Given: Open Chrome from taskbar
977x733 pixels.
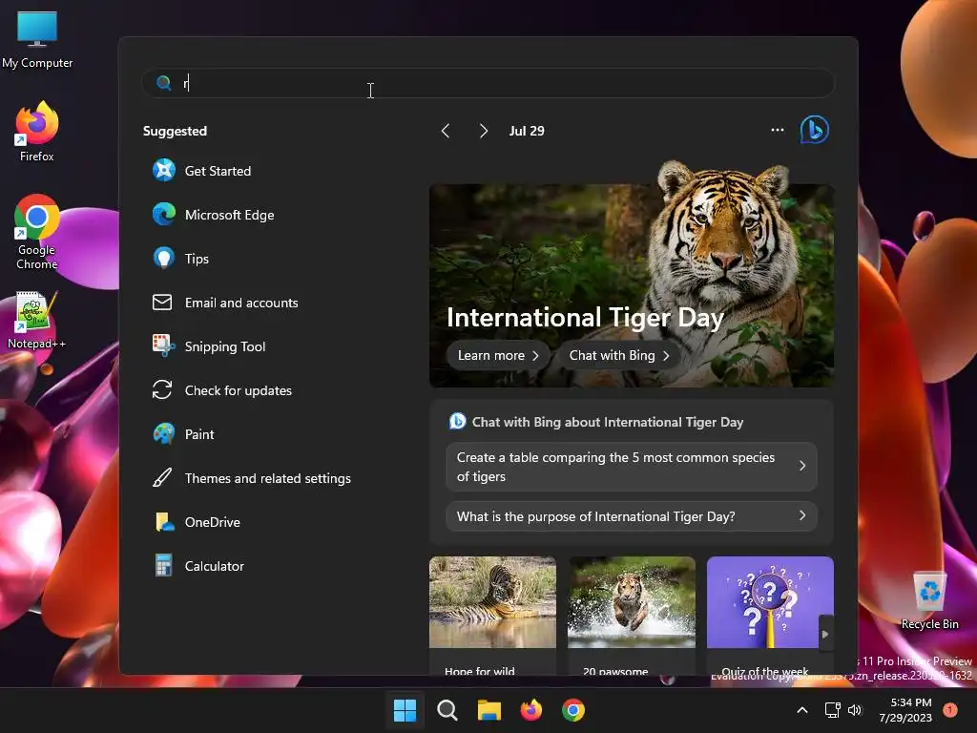Looking at the screenshot, I should [573, 710].
